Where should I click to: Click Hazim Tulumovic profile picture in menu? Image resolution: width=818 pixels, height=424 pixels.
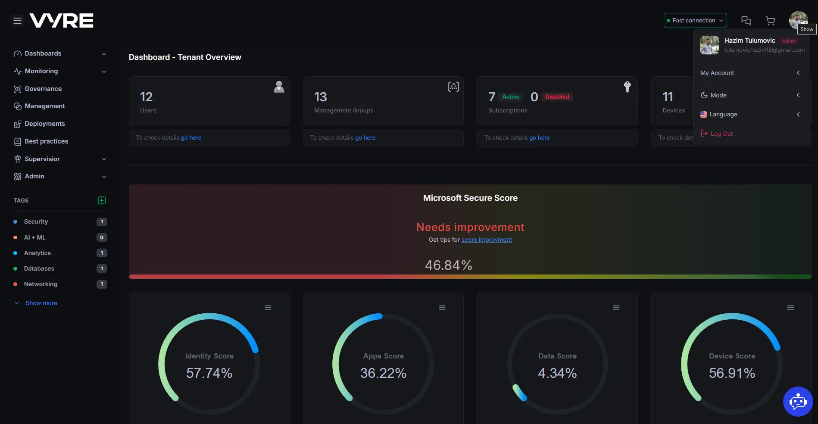coord(709,45)
